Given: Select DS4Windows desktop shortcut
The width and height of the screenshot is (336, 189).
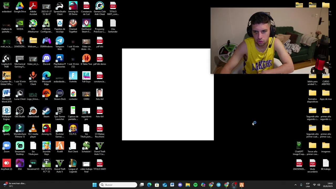Looking at the screenshot, I should [46, 42].
